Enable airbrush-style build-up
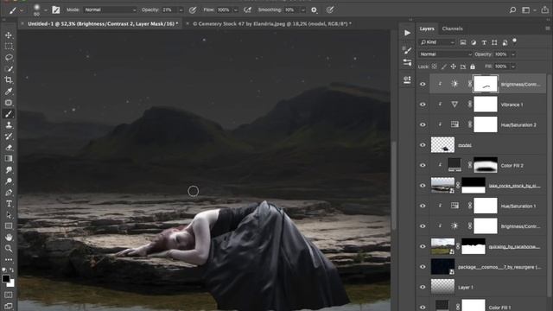This screenshot has height=311, width=553. click(x=248, y=10)
